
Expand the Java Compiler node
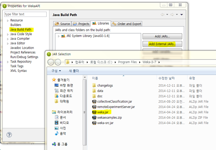pyautogui.click(x=8, y=39)
